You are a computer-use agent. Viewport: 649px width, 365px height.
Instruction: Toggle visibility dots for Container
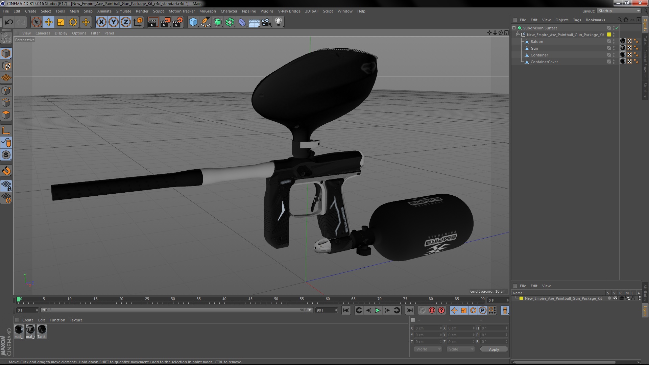pyautogui.click(x=614, y=55)
